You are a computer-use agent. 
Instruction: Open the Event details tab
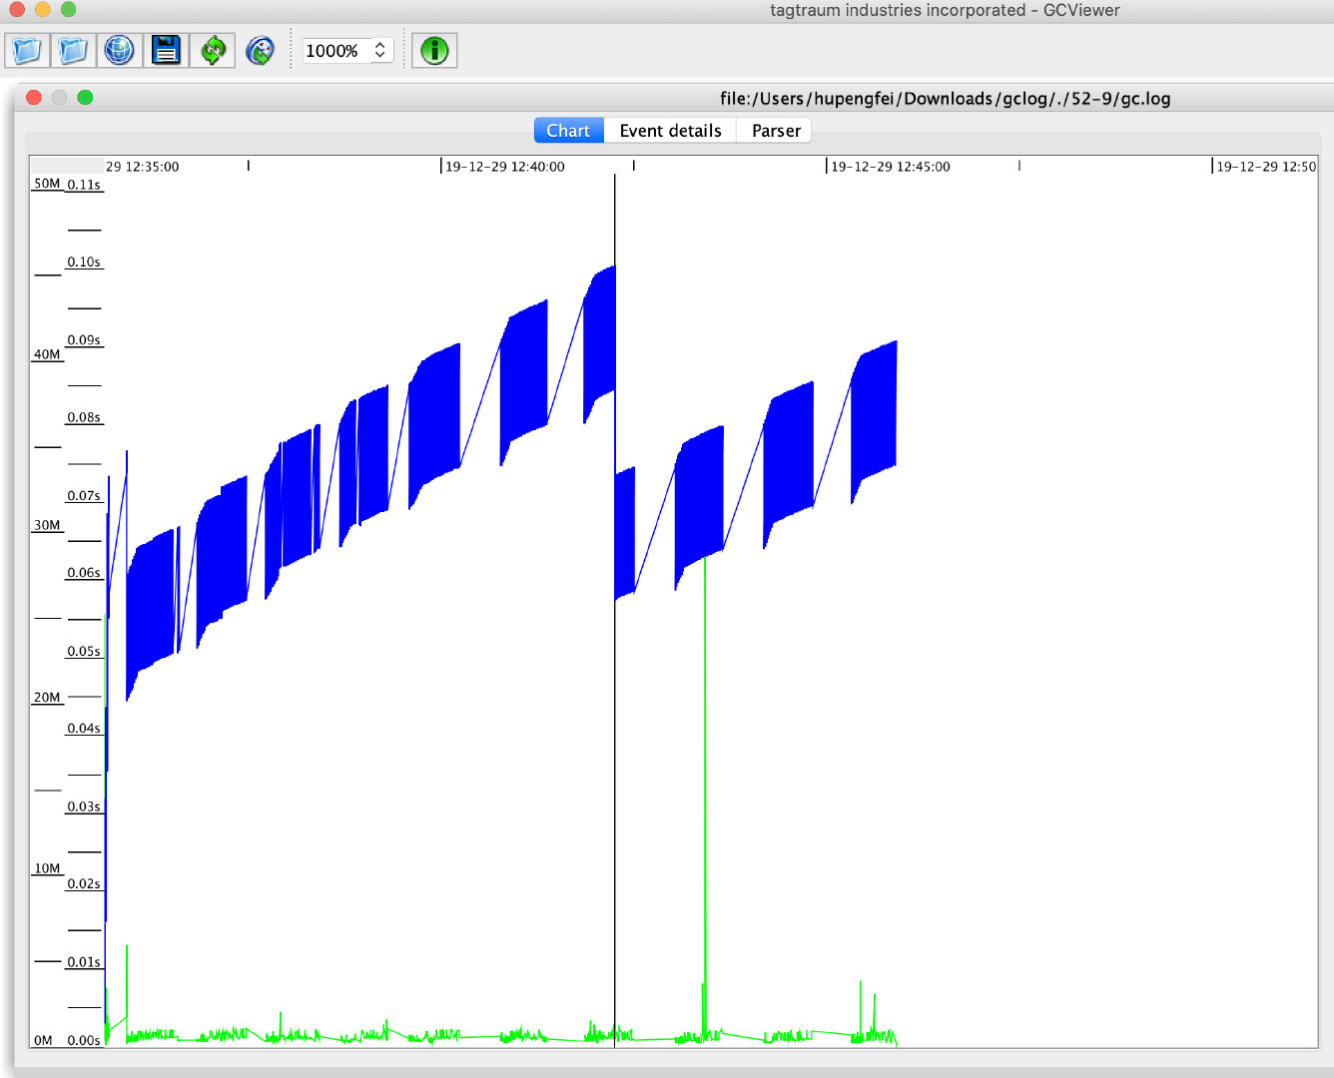pyautogui.click(x=670, y=131)
